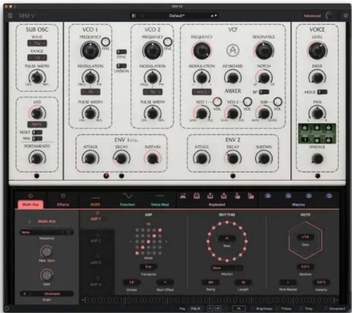Image resolution: width=352 pixels, height=313 pixels.
Task: Click the Note Repeat value field
Action: point(288,282)
